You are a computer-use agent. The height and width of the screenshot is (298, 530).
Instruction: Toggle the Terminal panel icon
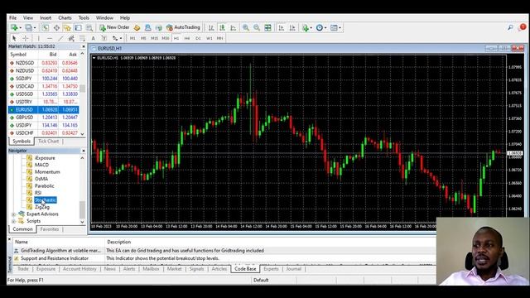(x=78, y=27)
